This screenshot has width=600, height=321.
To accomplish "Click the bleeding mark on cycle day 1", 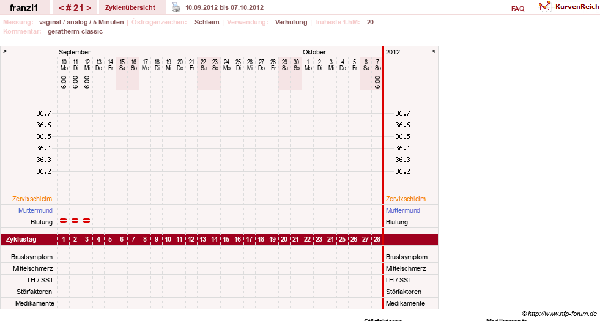I will click(x=64, y=220).
